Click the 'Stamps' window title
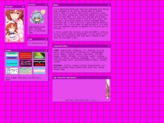This screenshot has height=123, width=164. tap(8, 50)
